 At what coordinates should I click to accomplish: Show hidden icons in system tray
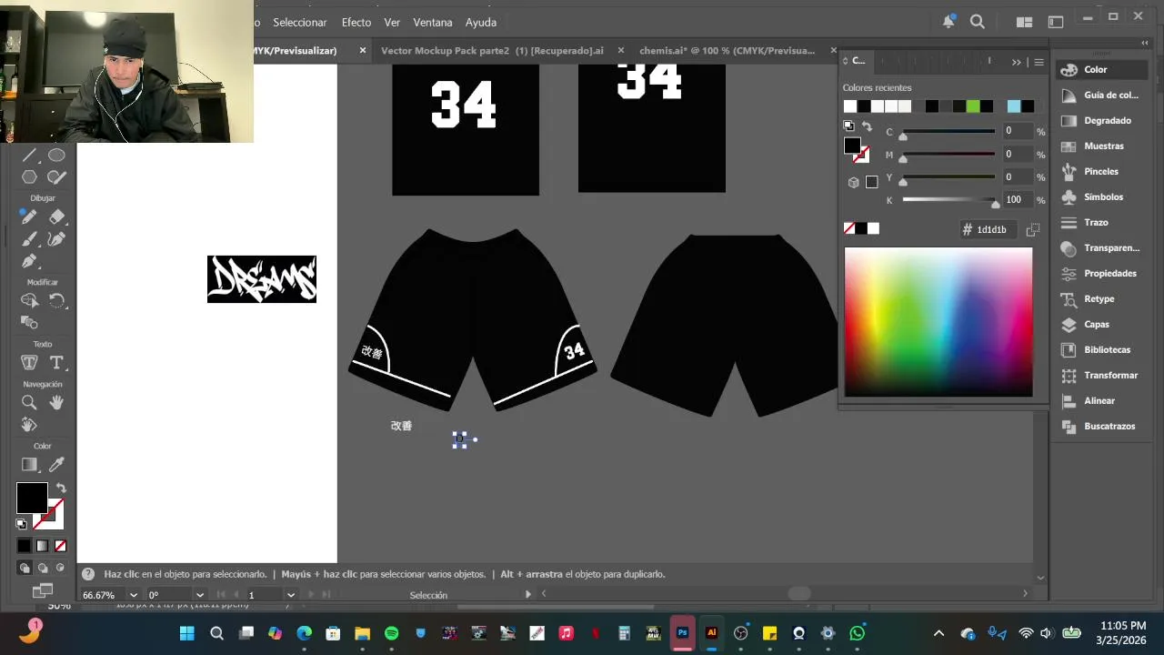939,633
